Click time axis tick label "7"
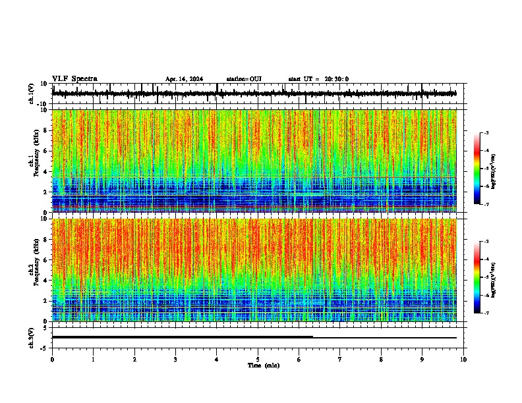 point(340,360)
